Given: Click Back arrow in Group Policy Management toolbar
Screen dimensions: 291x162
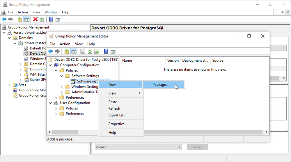Looking at the screenshot, I should 4,19.
